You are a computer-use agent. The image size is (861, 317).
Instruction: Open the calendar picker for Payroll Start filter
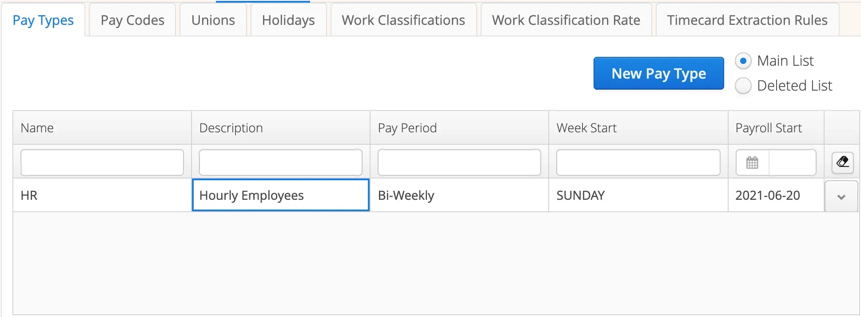click(752, 162)
